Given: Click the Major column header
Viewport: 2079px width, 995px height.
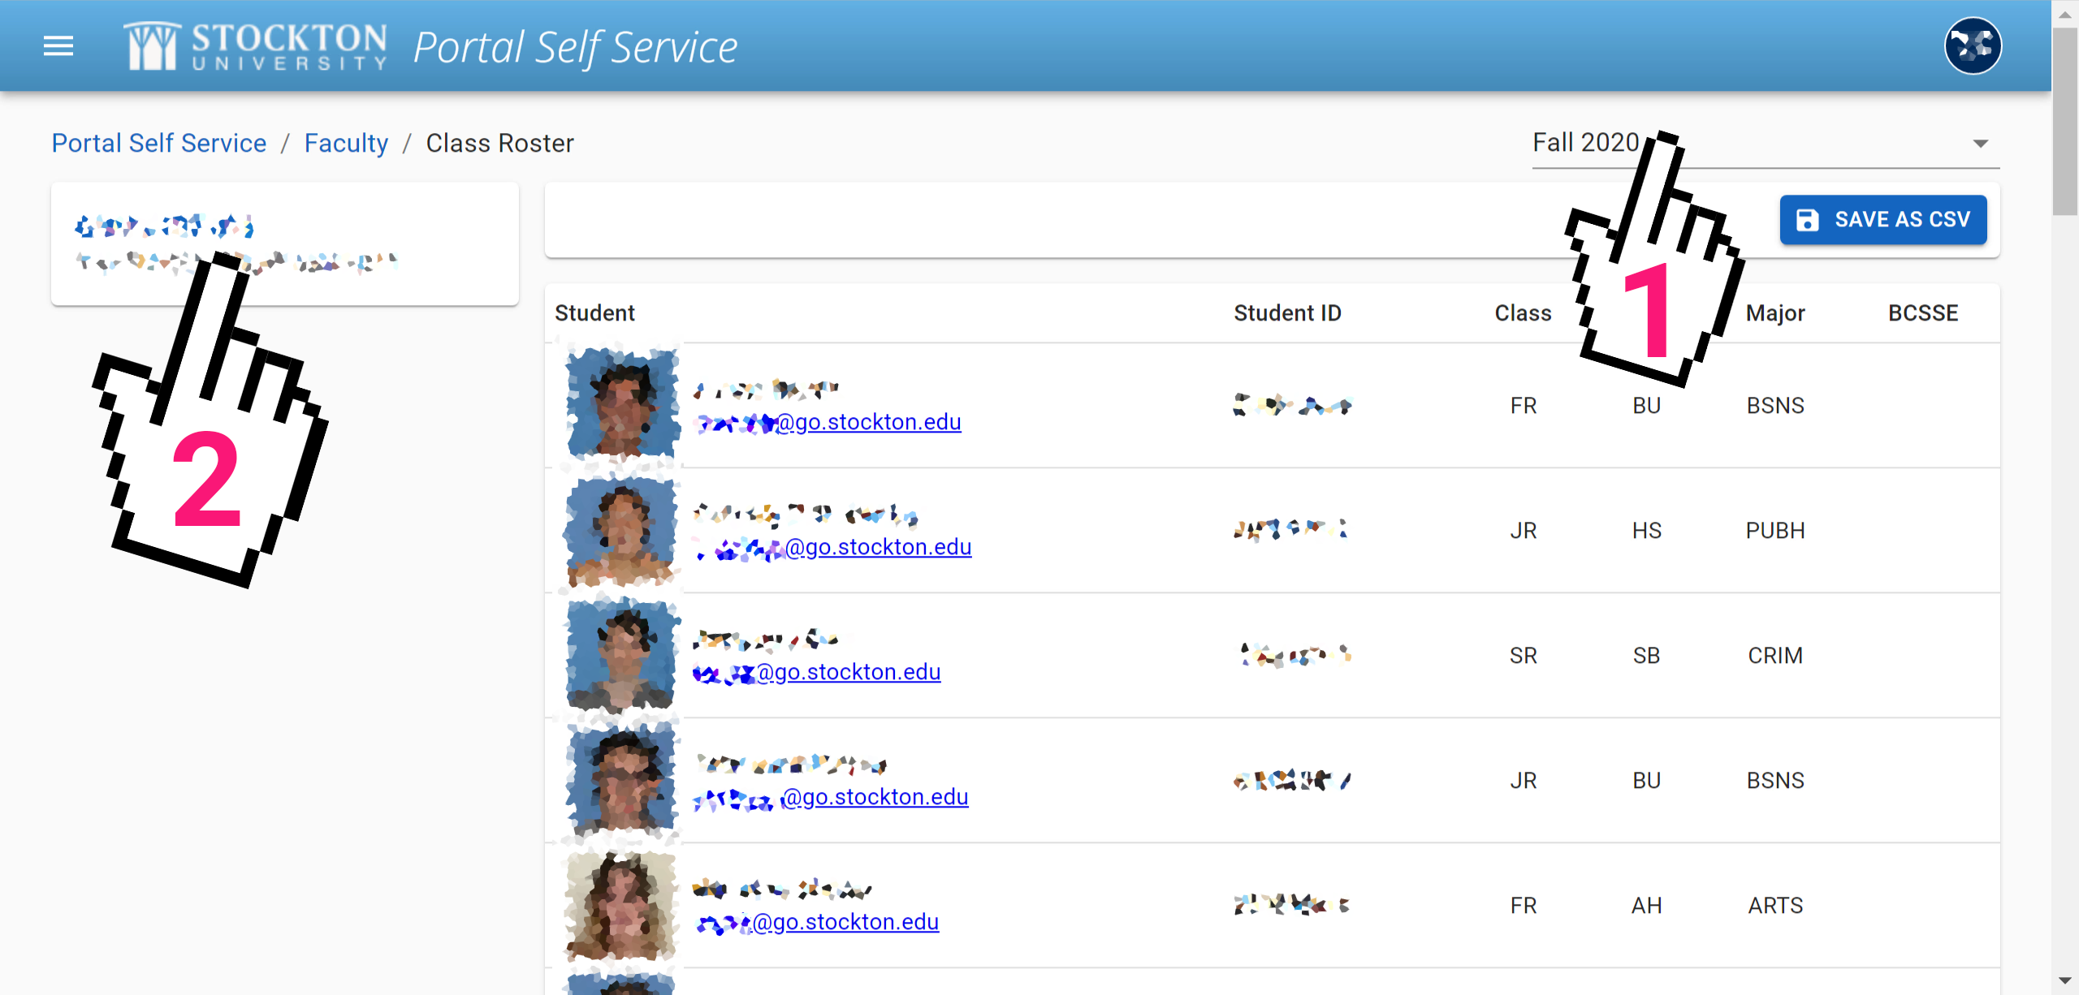Looking at the screenshot, I should tap(1775, 313).
